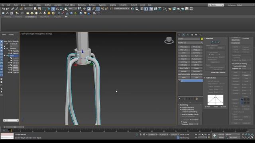Select the Unlink Selection icon

click(x=17, y=9)
